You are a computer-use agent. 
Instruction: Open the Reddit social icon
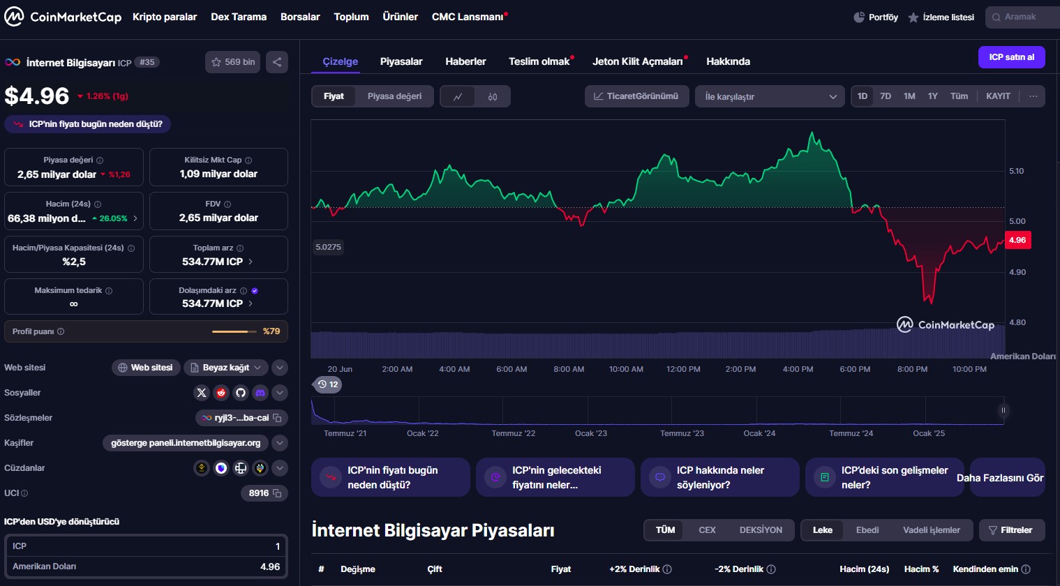pyautogui.click(x=221, y=393)
